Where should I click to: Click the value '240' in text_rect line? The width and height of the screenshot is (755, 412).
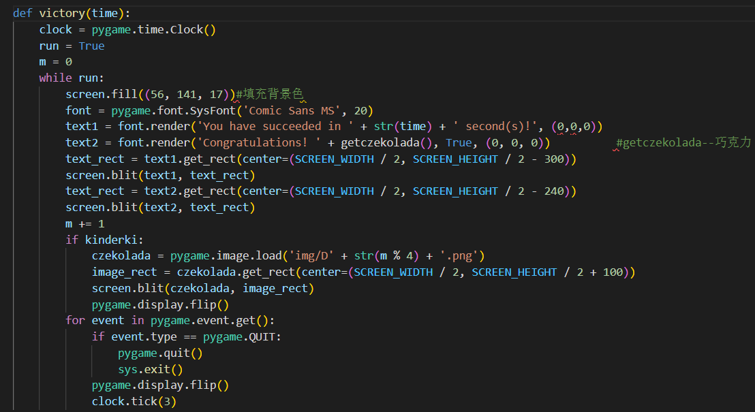tap(554, 191)
